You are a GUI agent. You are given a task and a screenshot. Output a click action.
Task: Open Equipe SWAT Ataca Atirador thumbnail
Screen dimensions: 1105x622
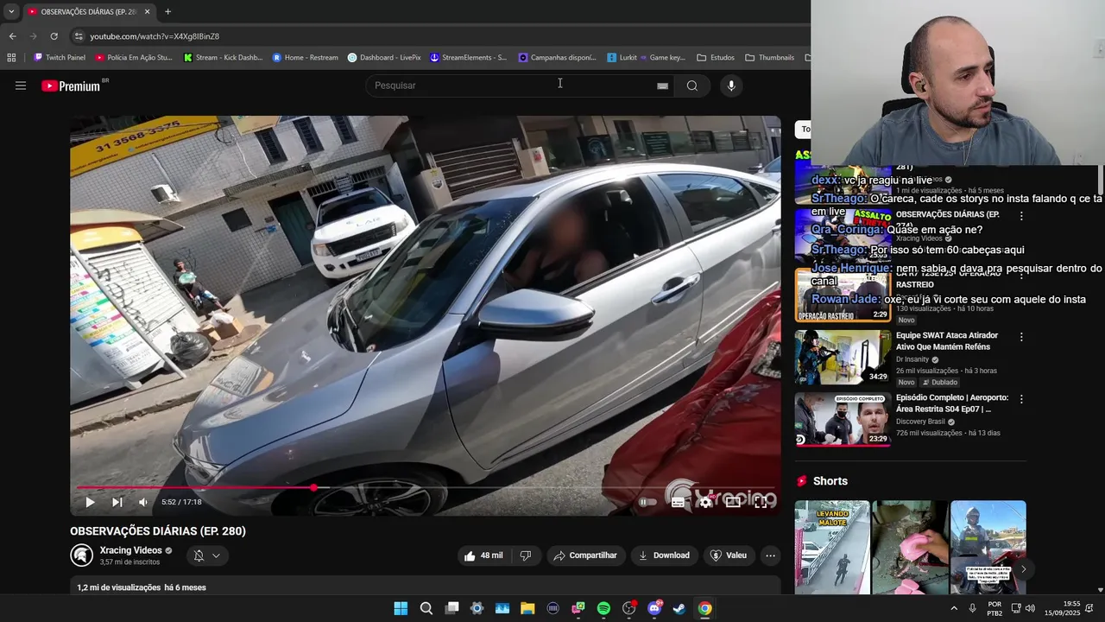(843, 357)
